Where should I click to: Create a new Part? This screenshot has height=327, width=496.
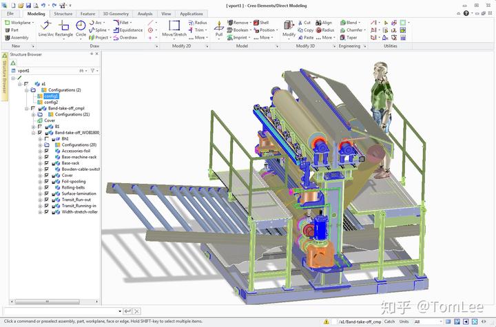tap(12, 30)
